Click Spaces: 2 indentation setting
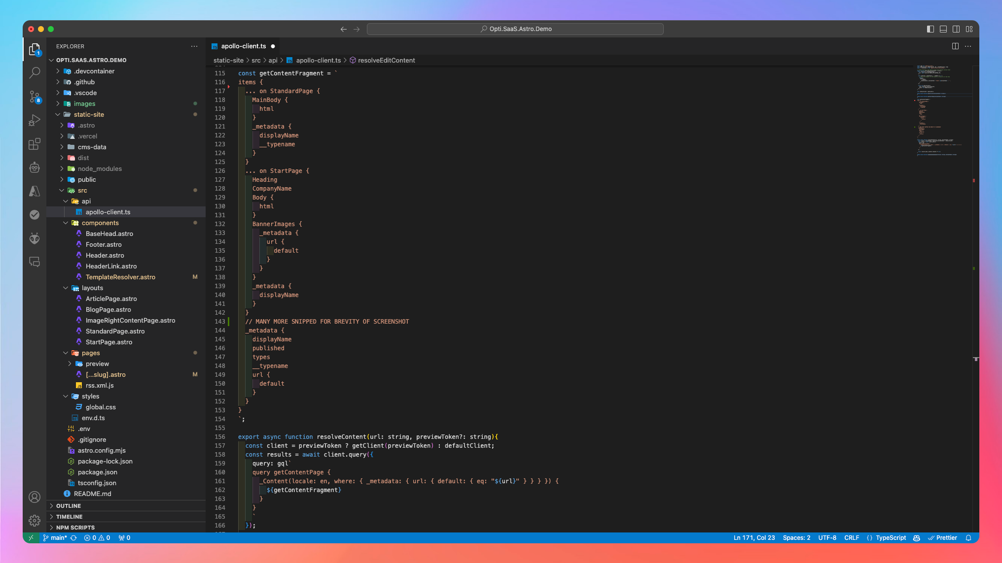Image resolution: width=1002 pixels, height=563 pixels. click(x=796, y=538)
